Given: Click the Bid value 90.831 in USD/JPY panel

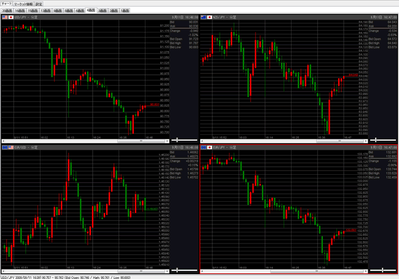Looking at the screenshot, I should pos(193,22).
